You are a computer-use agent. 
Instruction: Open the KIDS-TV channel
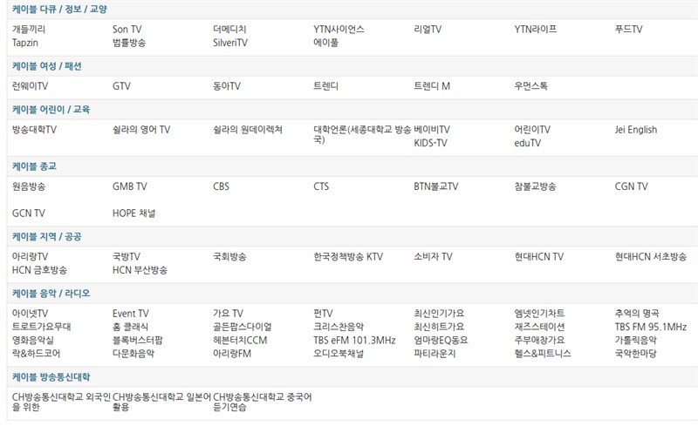click(x=430, y=143)
